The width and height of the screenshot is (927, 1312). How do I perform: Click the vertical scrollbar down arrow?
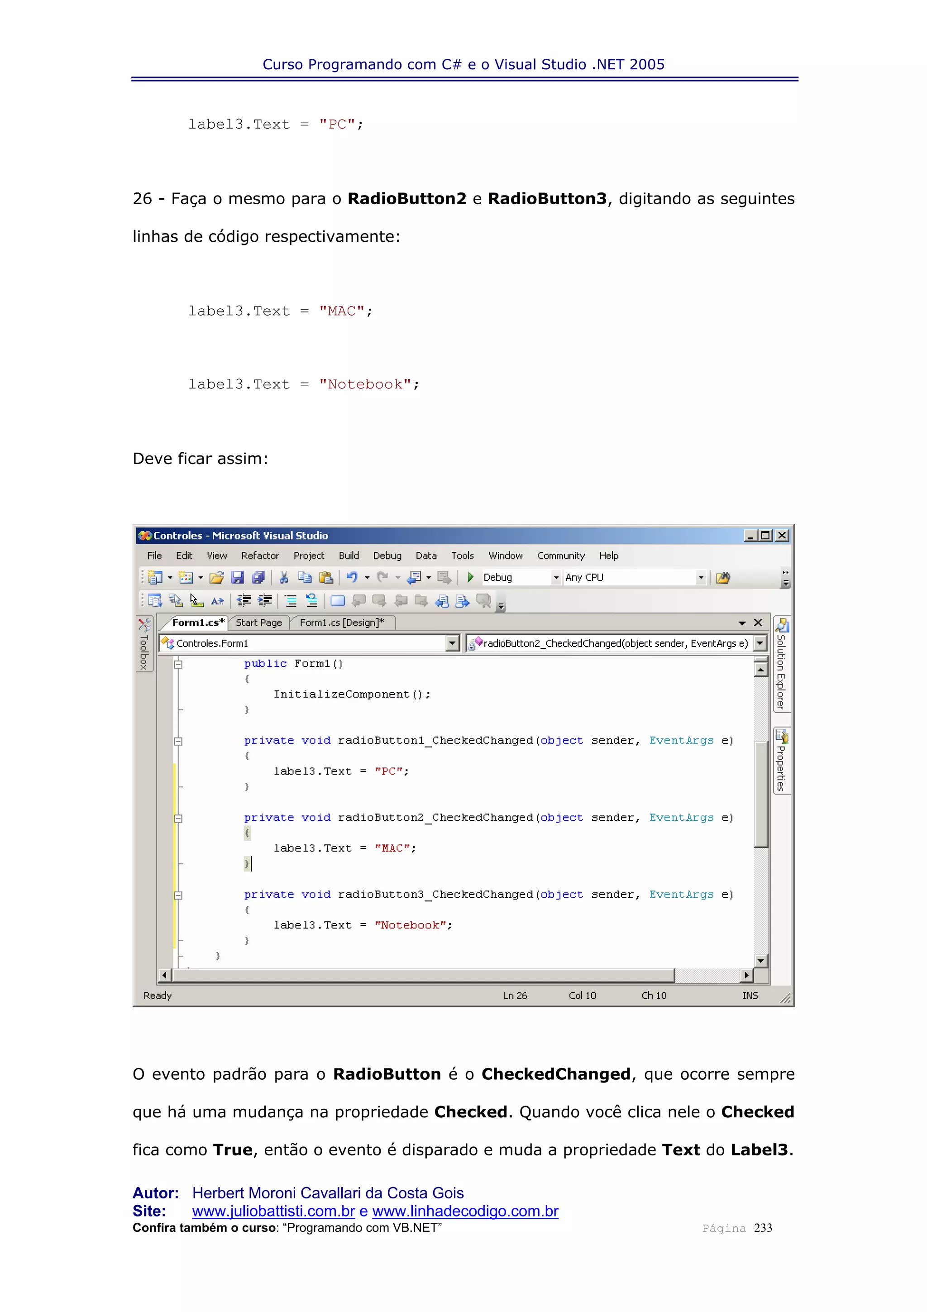click(x=760, y=962)
